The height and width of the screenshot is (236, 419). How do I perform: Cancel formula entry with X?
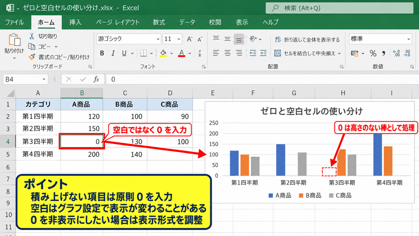69,79
